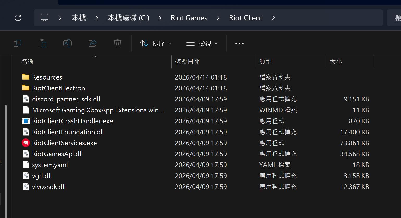Click the Resources folder icon
Image resolution: width=401 pixels, height=218 pixels.
click(26, 77)
